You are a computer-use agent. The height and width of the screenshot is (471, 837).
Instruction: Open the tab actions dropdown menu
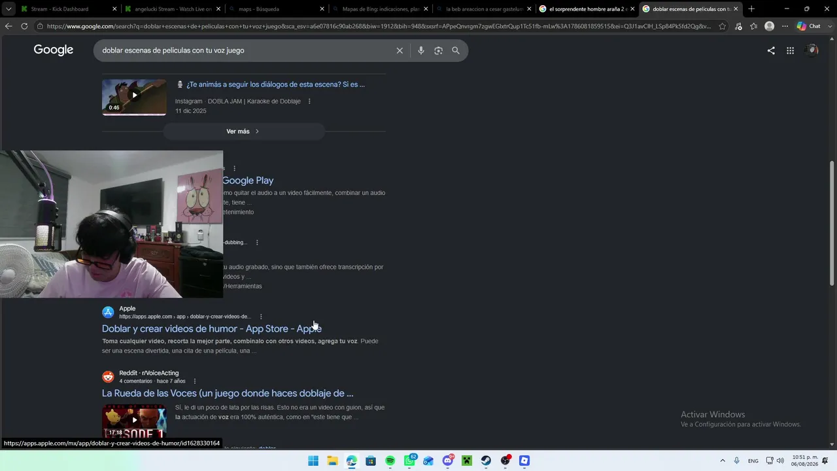tap(9, 9)
